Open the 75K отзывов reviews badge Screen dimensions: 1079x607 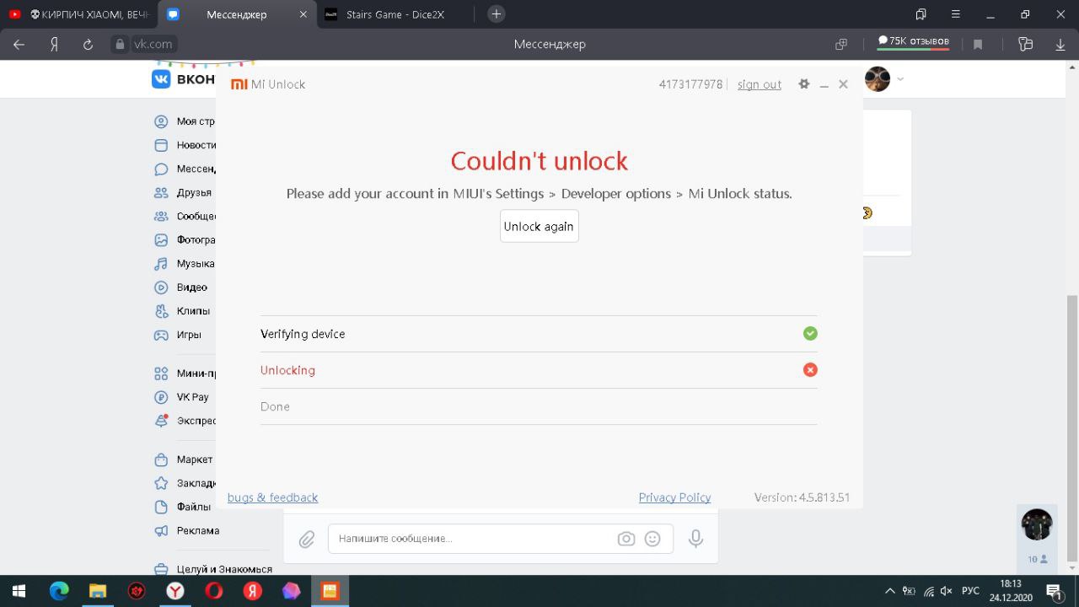913,41
